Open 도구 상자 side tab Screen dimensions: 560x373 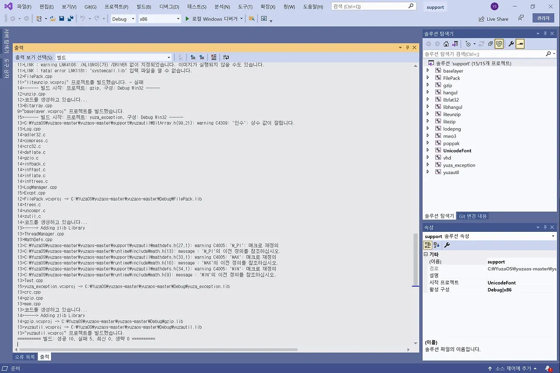pos(6,68)
